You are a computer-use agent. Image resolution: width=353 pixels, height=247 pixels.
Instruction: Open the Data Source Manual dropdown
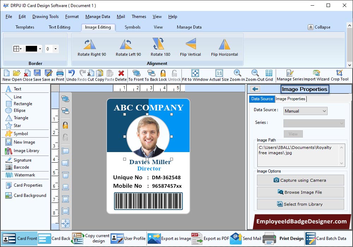pos(305,111)
